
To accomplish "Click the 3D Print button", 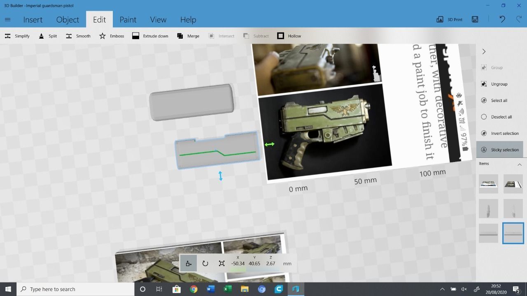I will (449, 19).
